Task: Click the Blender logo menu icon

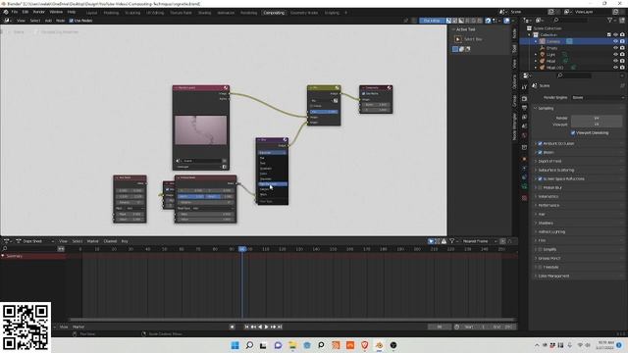Action: pyautogui.click(x=6, y=12)
